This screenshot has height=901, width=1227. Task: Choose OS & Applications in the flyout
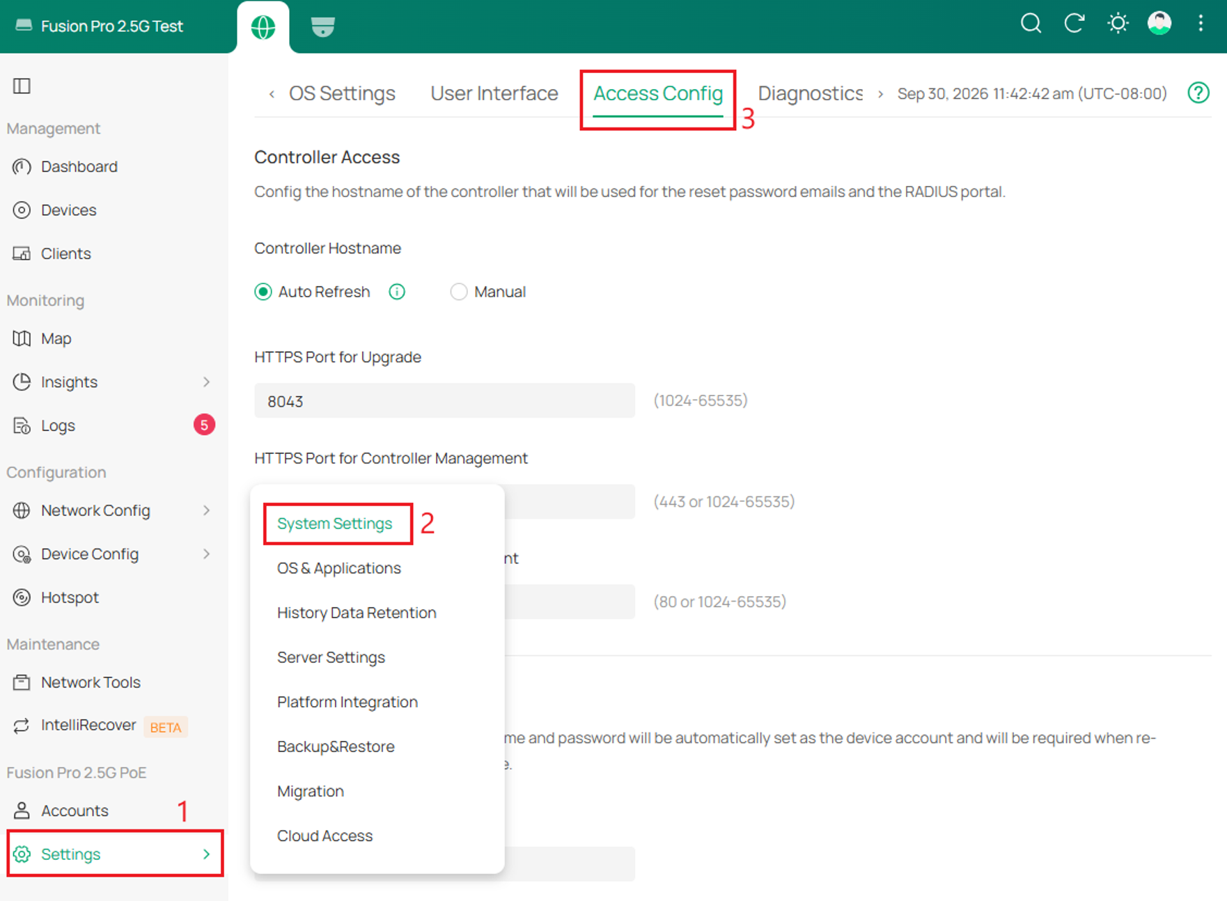coord(339,568)
